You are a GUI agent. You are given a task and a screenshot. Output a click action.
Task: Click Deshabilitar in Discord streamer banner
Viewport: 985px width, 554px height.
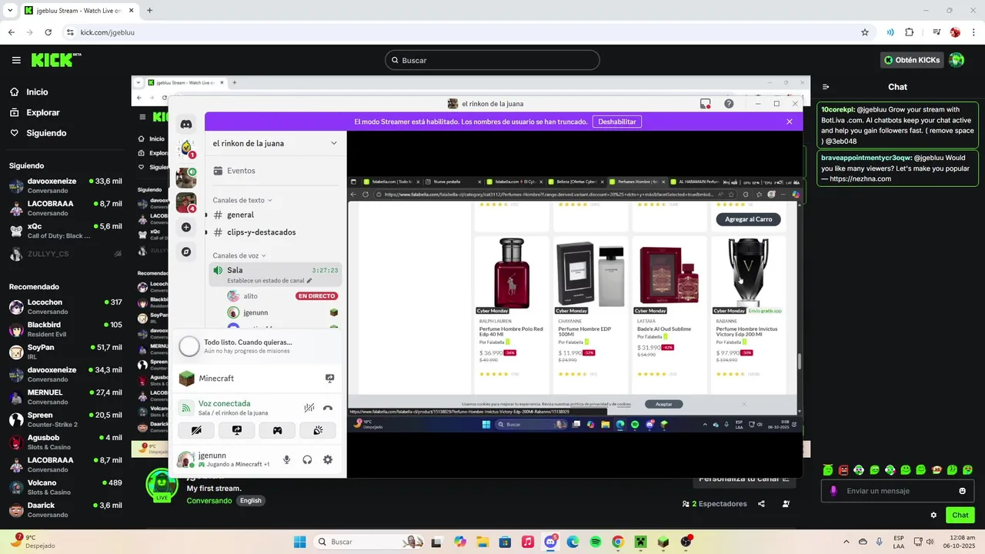click(x=617, y=122)
